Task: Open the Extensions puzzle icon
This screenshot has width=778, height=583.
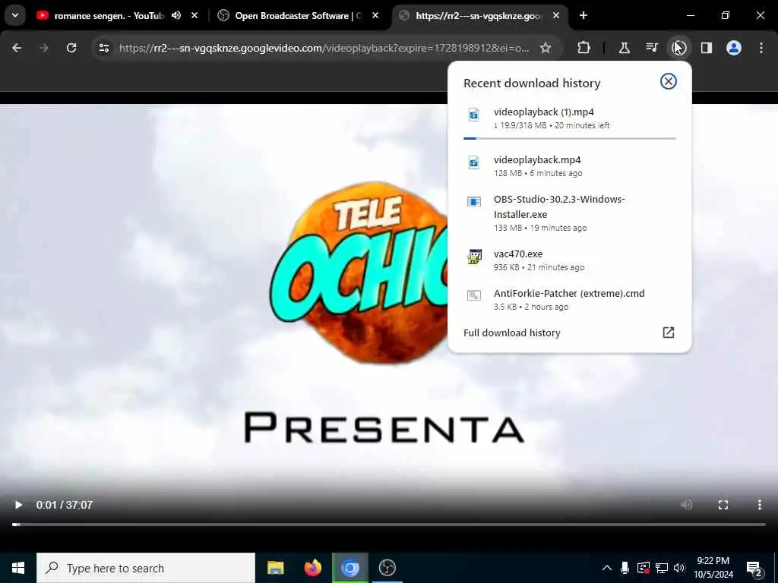Action: tap(584, 48)
